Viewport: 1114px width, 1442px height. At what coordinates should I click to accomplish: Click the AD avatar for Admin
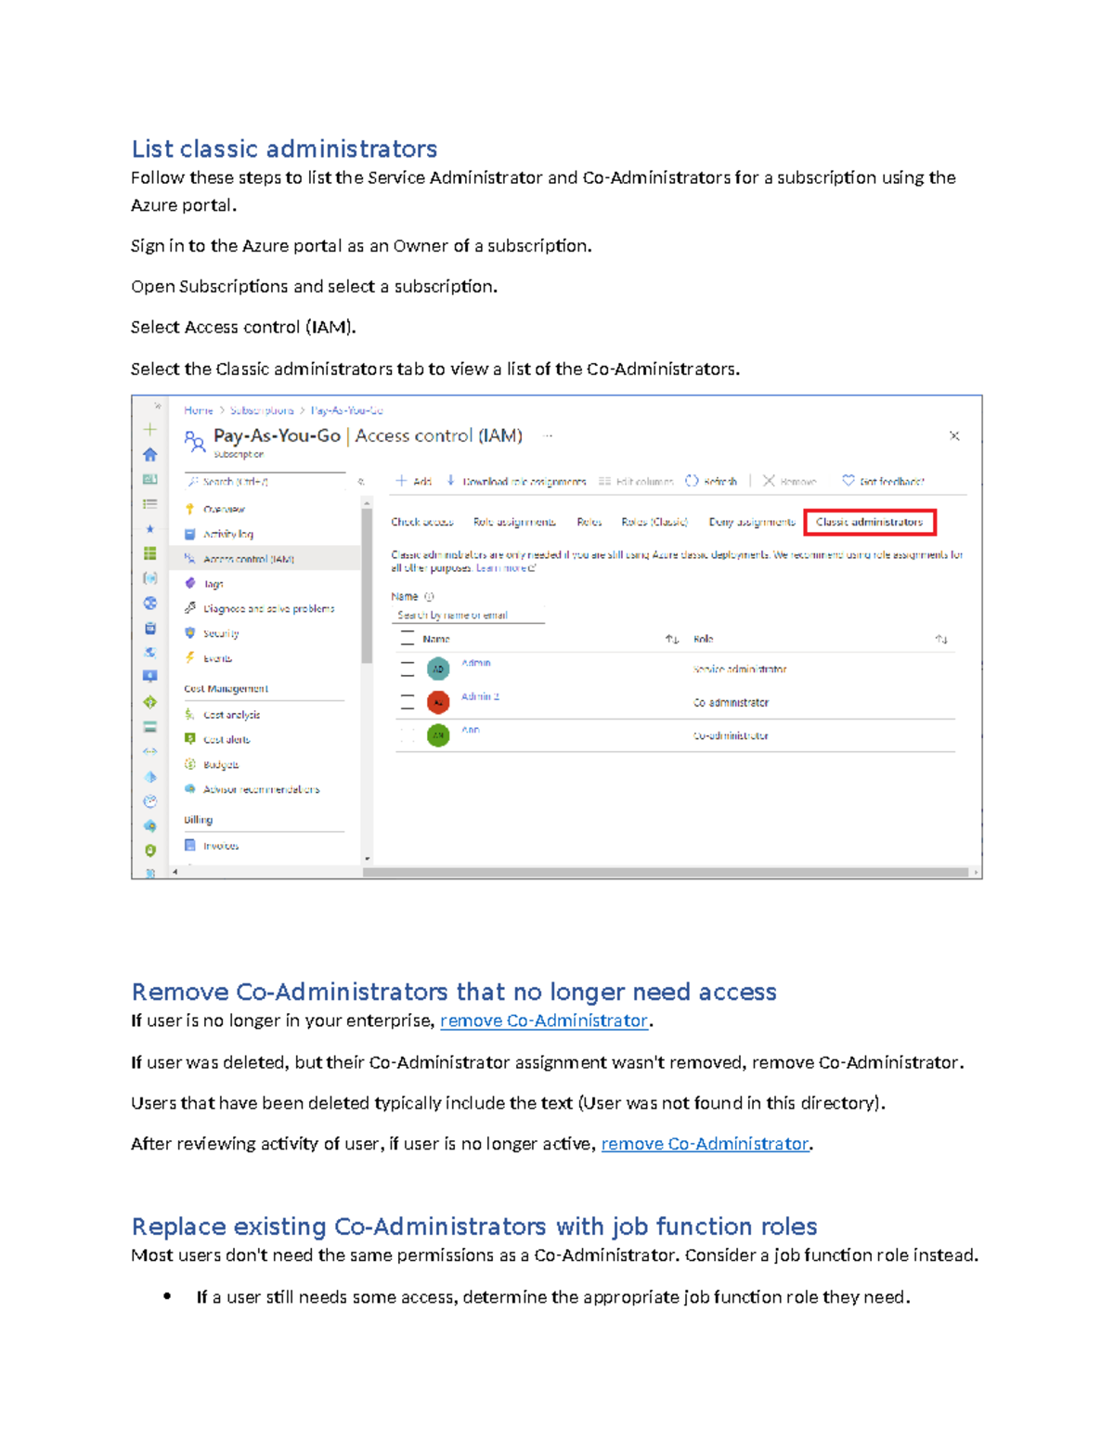coord(438,669)
